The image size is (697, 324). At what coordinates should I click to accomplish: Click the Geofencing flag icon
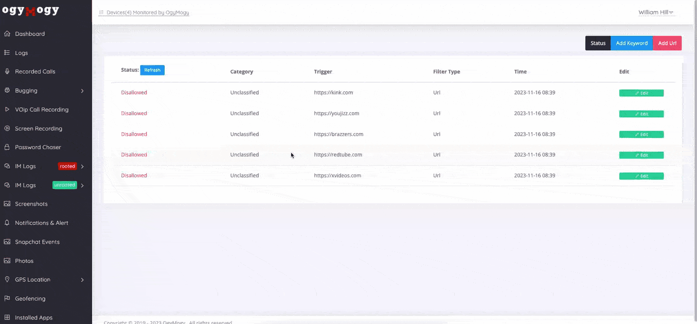pyautogui.click(x=7, y=298)
